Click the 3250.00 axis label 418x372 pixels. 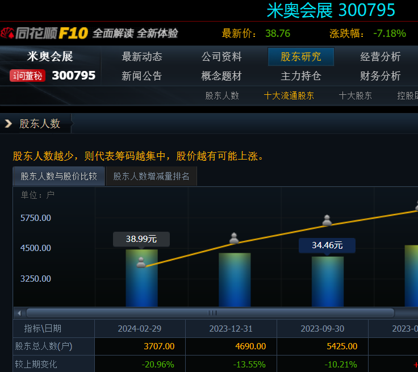tap(36, 279)
